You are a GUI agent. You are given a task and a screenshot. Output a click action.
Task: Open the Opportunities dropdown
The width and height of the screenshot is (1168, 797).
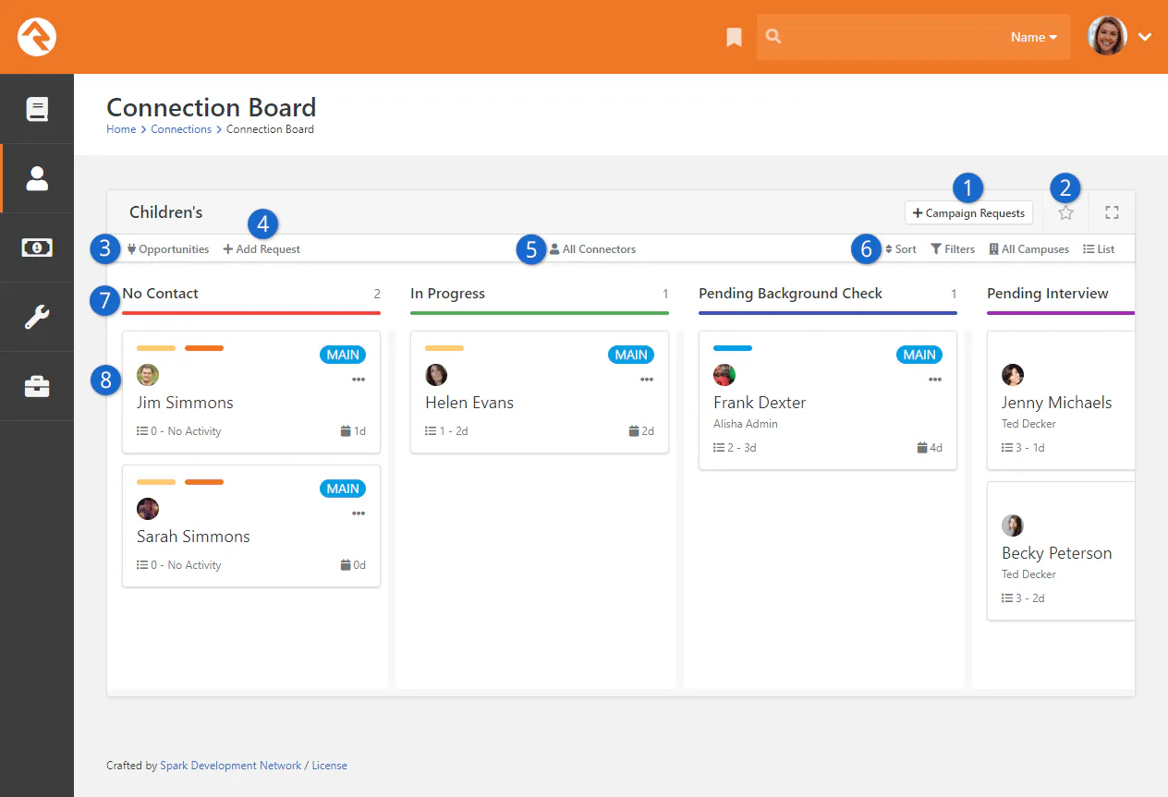tap(168, 249)
